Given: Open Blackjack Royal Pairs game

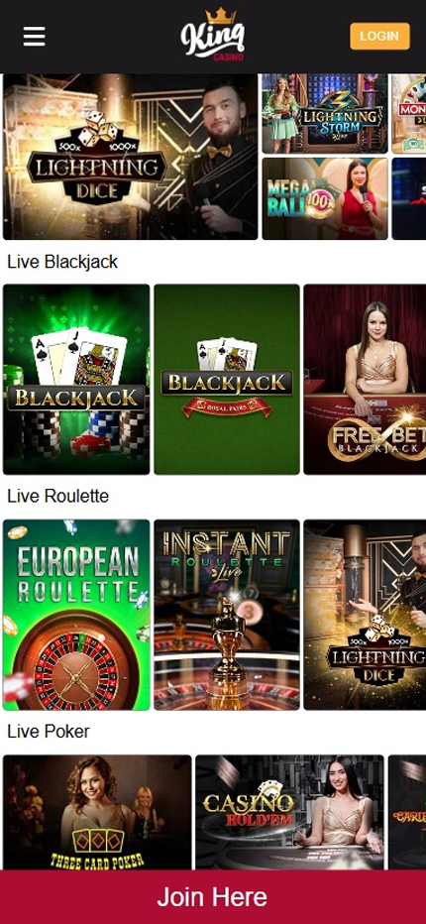Looking at the screenshot, I should [x=227, y=380].
